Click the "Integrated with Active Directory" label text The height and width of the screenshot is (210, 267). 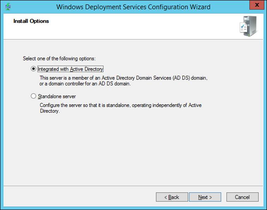tap(70, 69)
